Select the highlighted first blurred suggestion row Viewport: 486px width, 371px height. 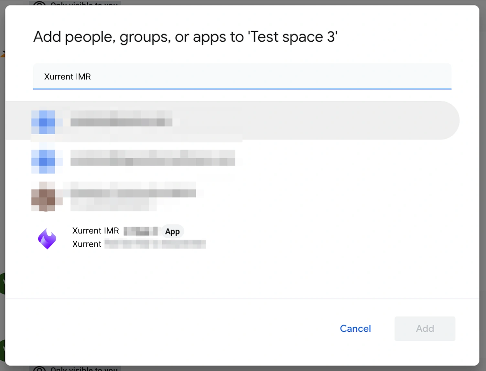[232, 120]
